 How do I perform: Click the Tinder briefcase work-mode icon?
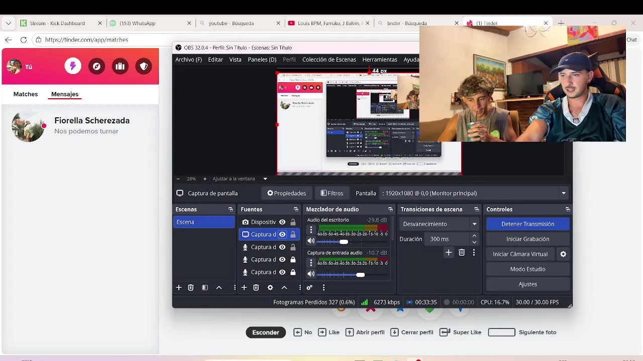pyautogui.click(x=120, y=66)
